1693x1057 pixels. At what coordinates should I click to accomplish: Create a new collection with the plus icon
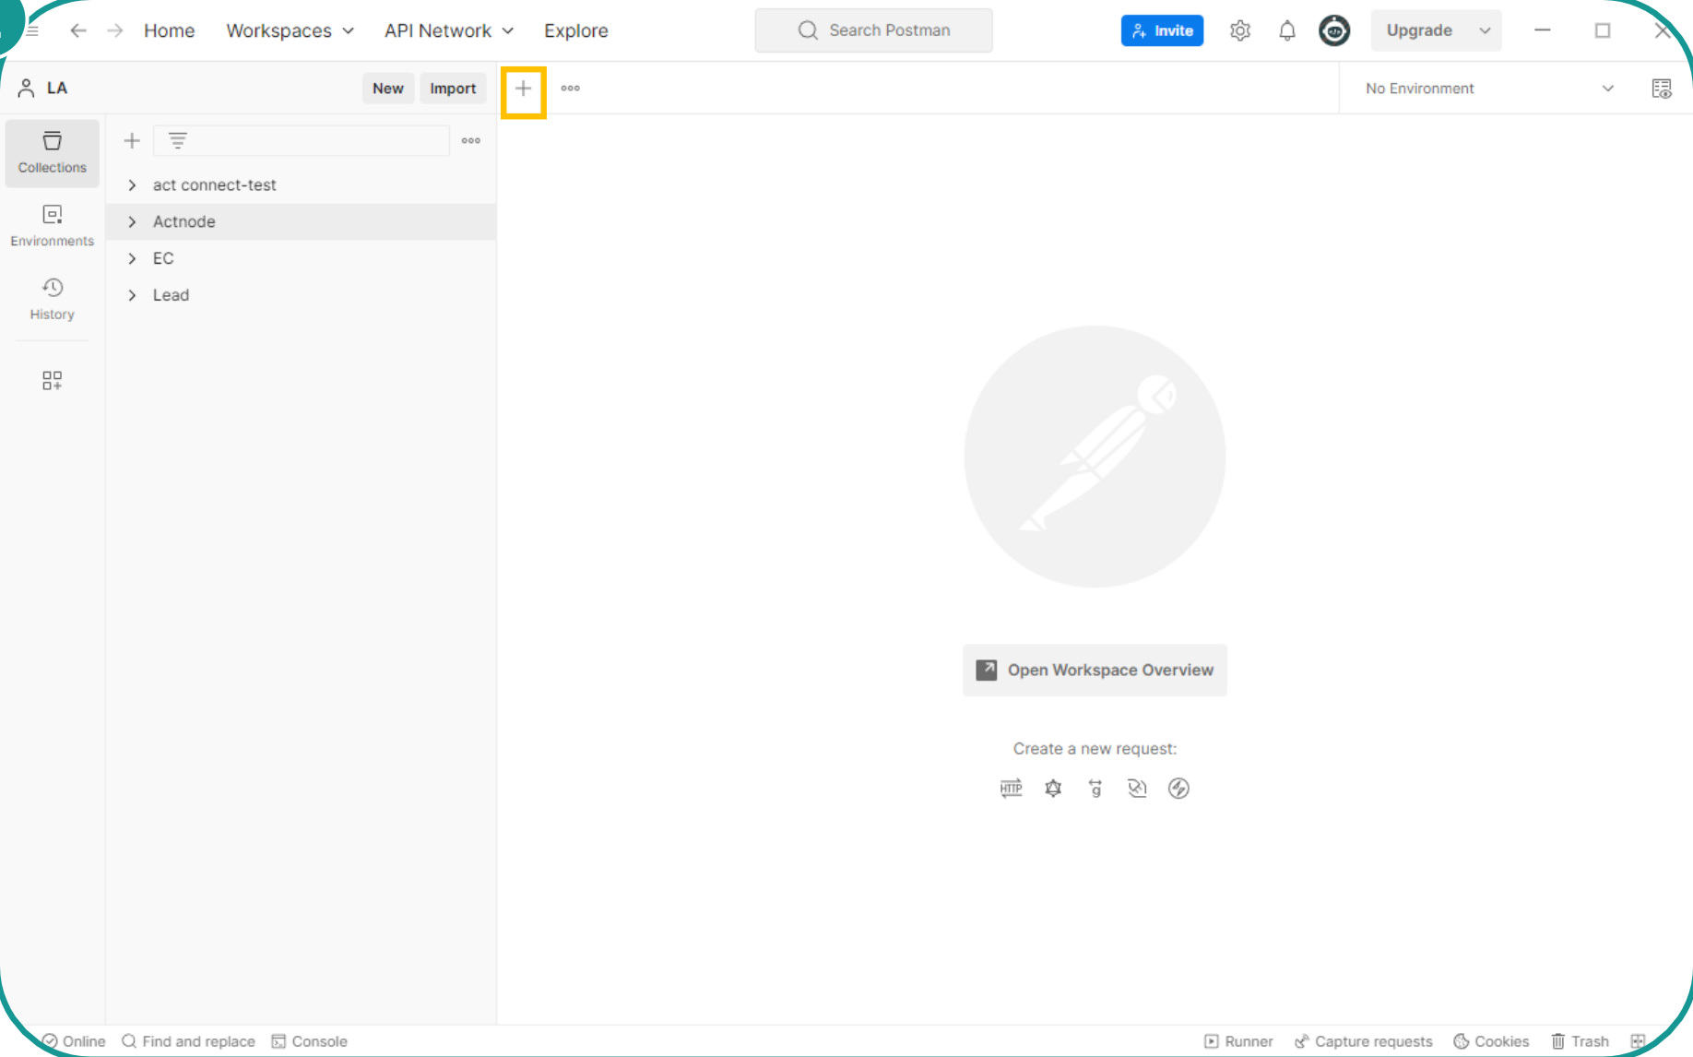pyautogui.click(x=132, y=140)
